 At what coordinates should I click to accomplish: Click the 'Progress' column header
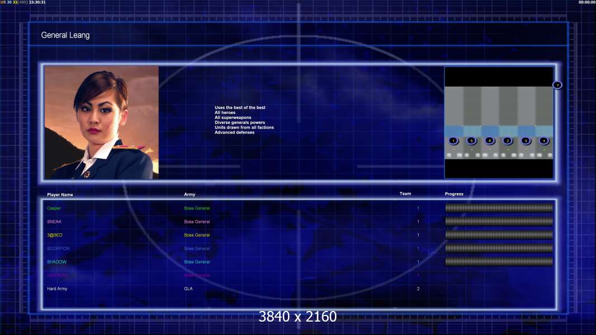point(454,194)
